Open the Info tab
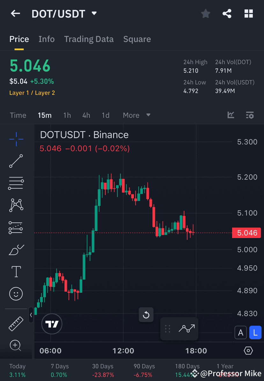Viewport: 264px width, 381px height. (x=47, y=39)
